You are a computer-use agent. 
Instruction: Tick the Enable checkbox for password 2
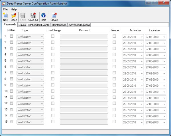click(11, 42)
